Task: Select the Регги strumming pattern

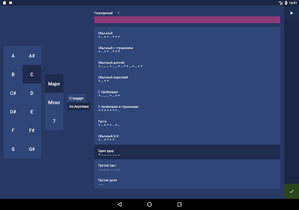Action: [x=187, y=123]
